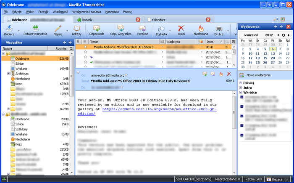Image resolution: width=294 pixels, height=183 pixels.
Task: Click the calendar icon beside Nowe wydarzenie
Action: 241,75
